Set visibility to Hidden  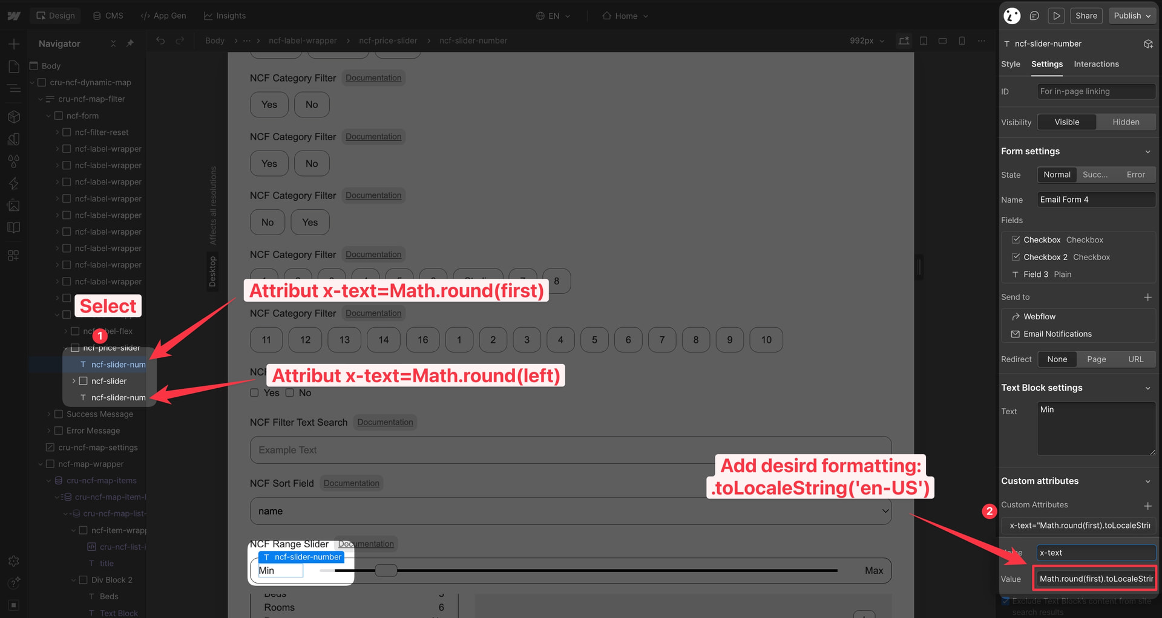click(x=1126, y=122)
